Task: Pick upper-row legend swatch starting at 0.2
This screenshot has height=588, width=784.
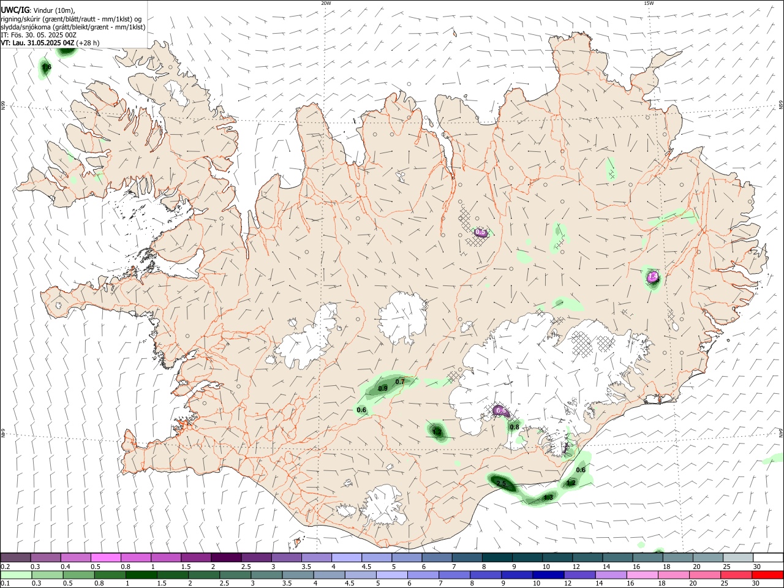Action: (15, 558)
